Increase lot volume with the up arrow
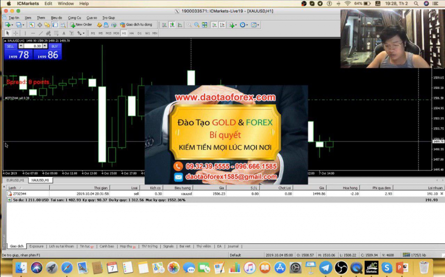Viewport: 445px width, 277px height. pyautogui.click(x=45, y=46)
